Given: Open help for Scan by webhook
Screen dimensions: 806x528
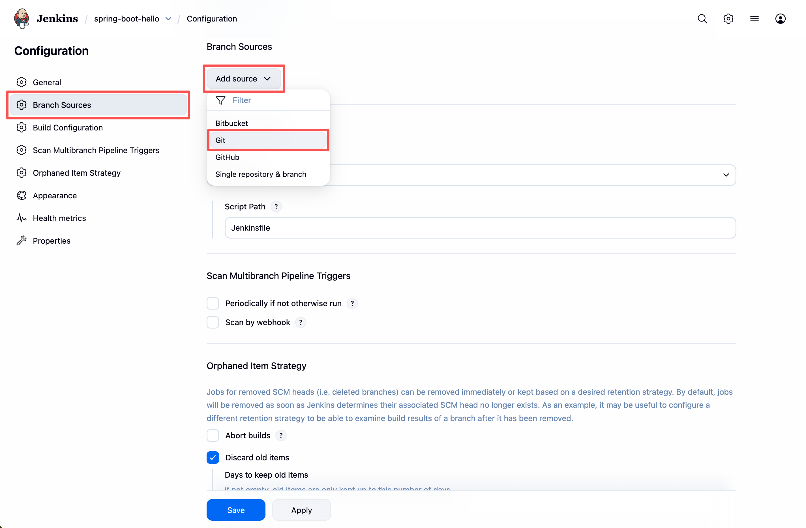Looking at the screenshot, I should click(x=300, y=322).
